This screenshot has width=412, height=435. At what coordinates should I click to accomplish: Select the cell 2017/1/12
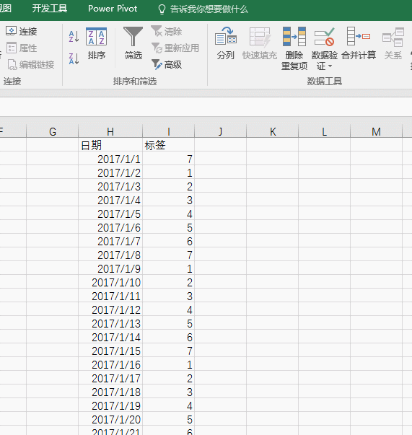click(110, 309)
